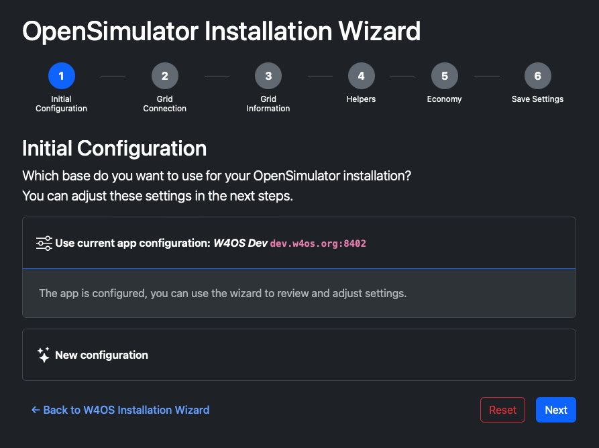
Task: Click the Next button
Action: coord(556,410)
